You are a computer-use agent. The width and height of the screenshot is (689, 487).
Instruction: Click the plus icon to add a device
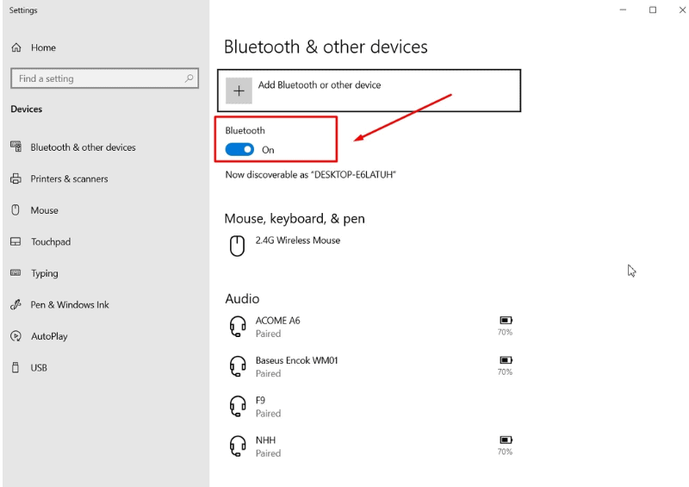pyautogui.click(x=239, y=90)
